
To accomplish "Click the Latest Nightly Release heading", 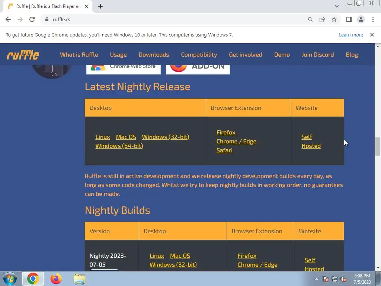I will [138, 86].
